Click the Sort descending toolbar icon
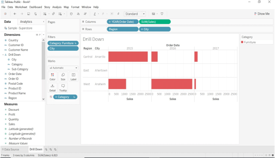Screen dimensions: 275x158 [85, 14]
